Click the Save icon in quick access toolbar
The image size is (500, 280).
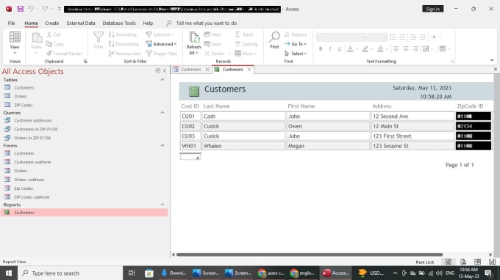(21, 9)
